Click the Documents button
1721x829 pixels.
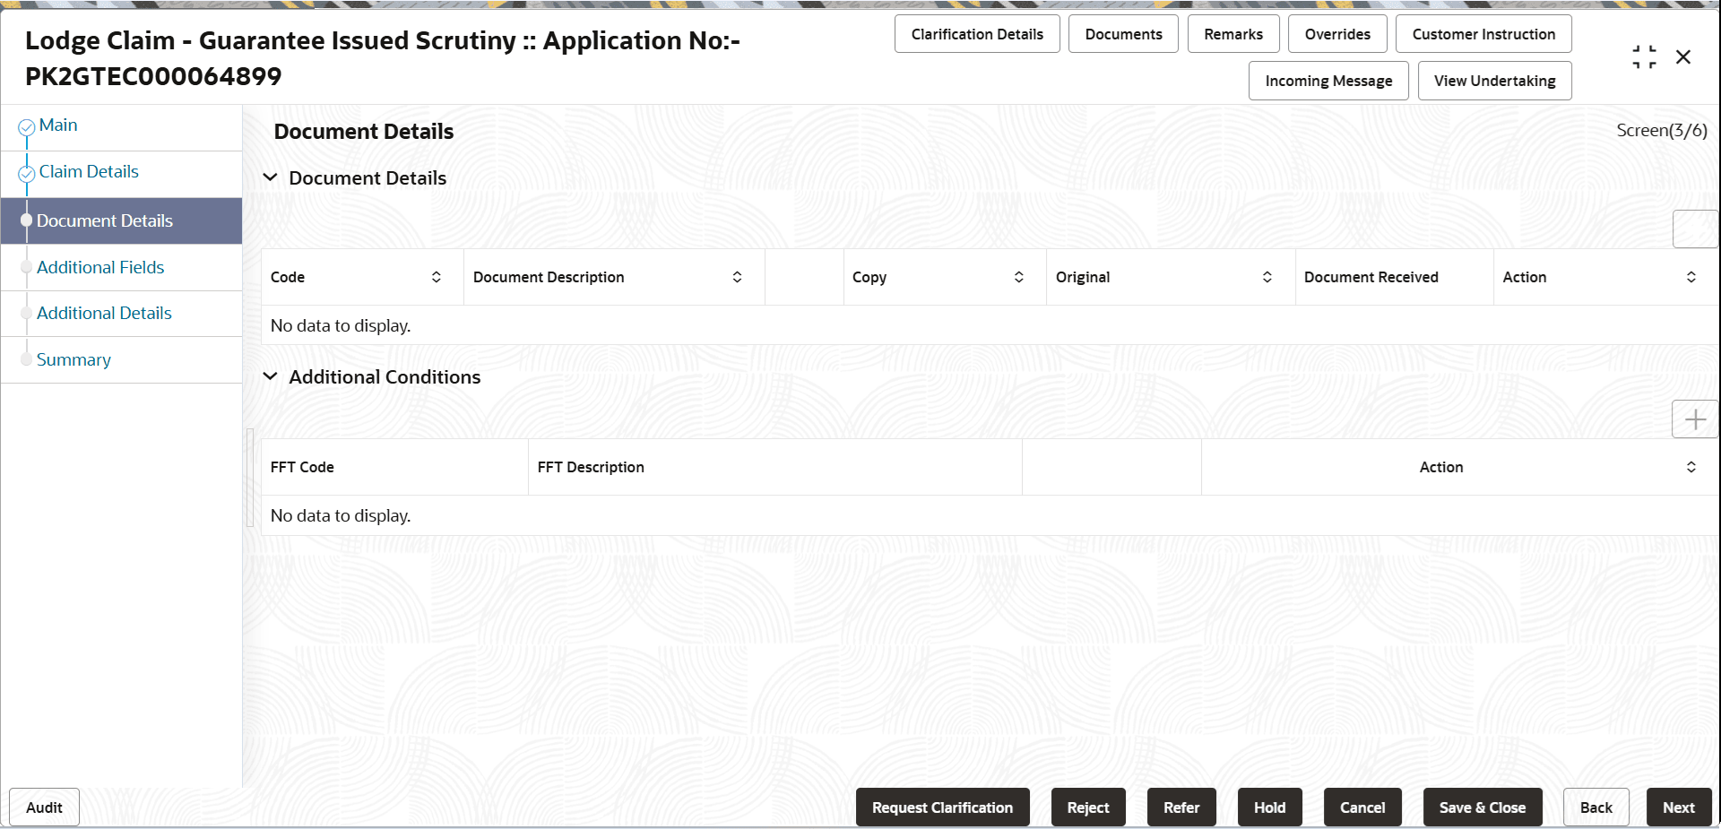coord(1123,34)
